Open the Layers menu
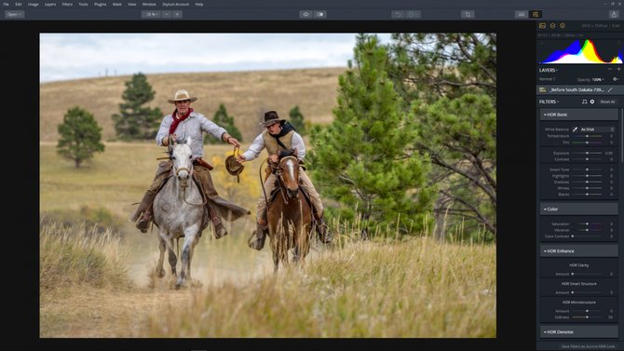The width and height of the screenshot is (624, 351). 50,5
